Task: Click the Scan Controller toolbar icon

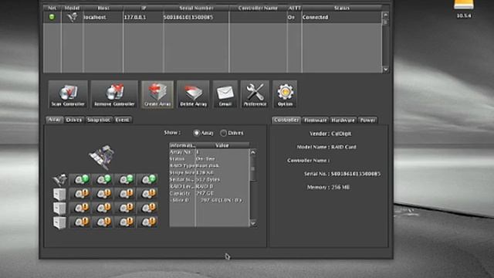Action: [68, 94]
